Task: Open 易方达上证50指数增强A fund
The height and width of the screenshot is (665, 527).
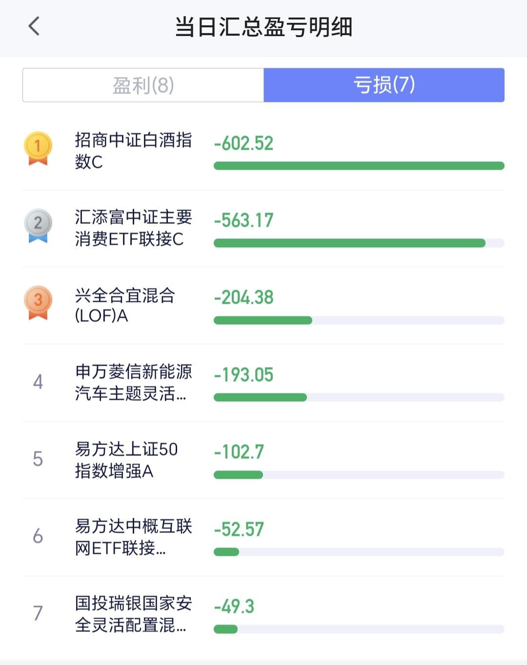Action: click(x=126, y=460)
